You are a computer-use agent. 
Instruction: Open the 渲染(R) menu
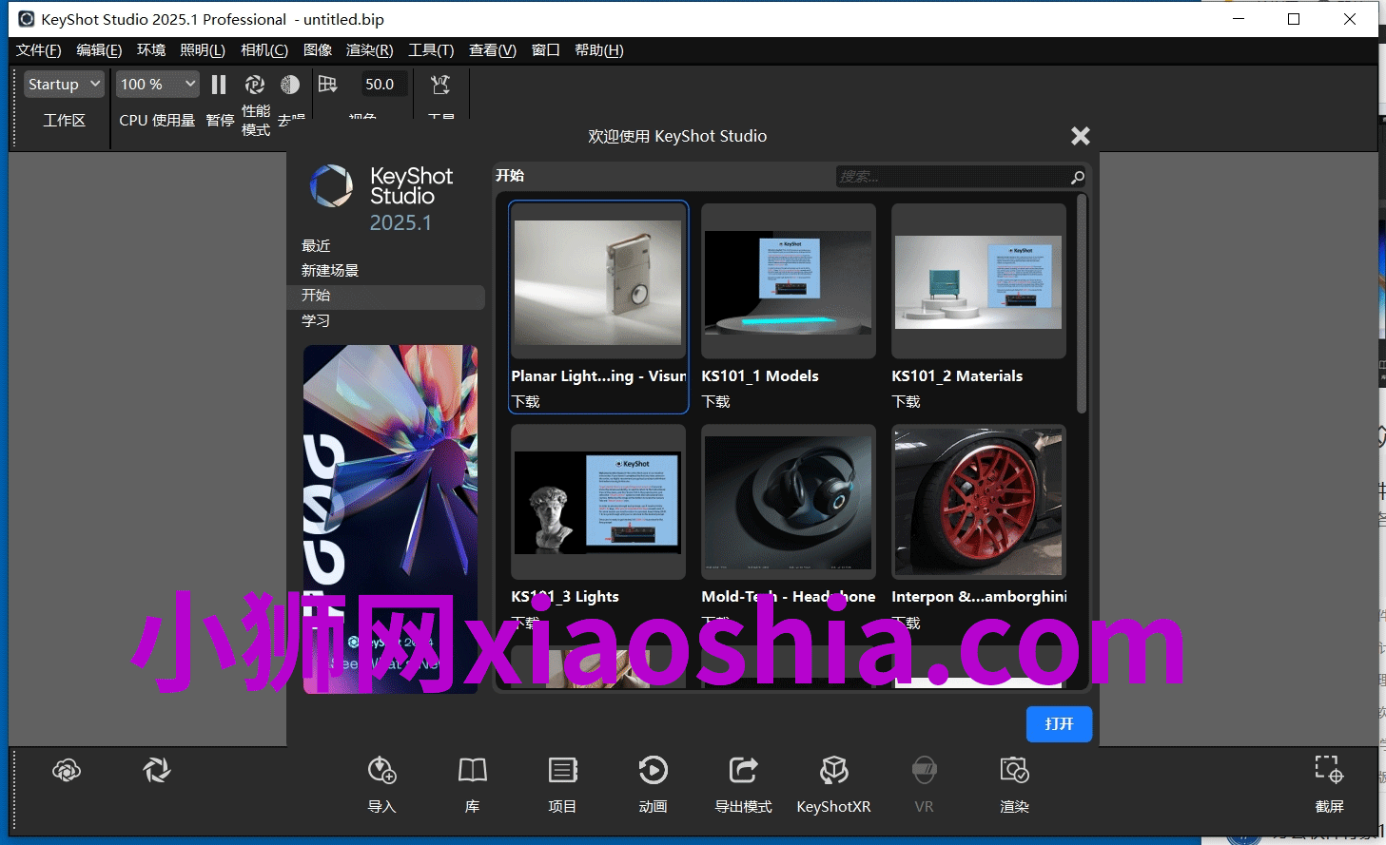[370, 49]
